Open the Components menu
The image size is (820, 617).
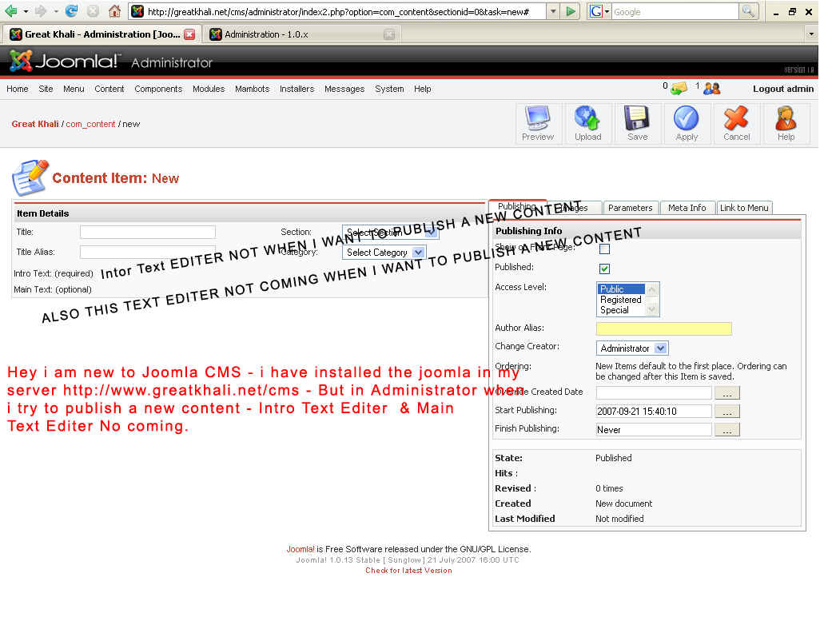pyautogui.click(x=158, y=89)
